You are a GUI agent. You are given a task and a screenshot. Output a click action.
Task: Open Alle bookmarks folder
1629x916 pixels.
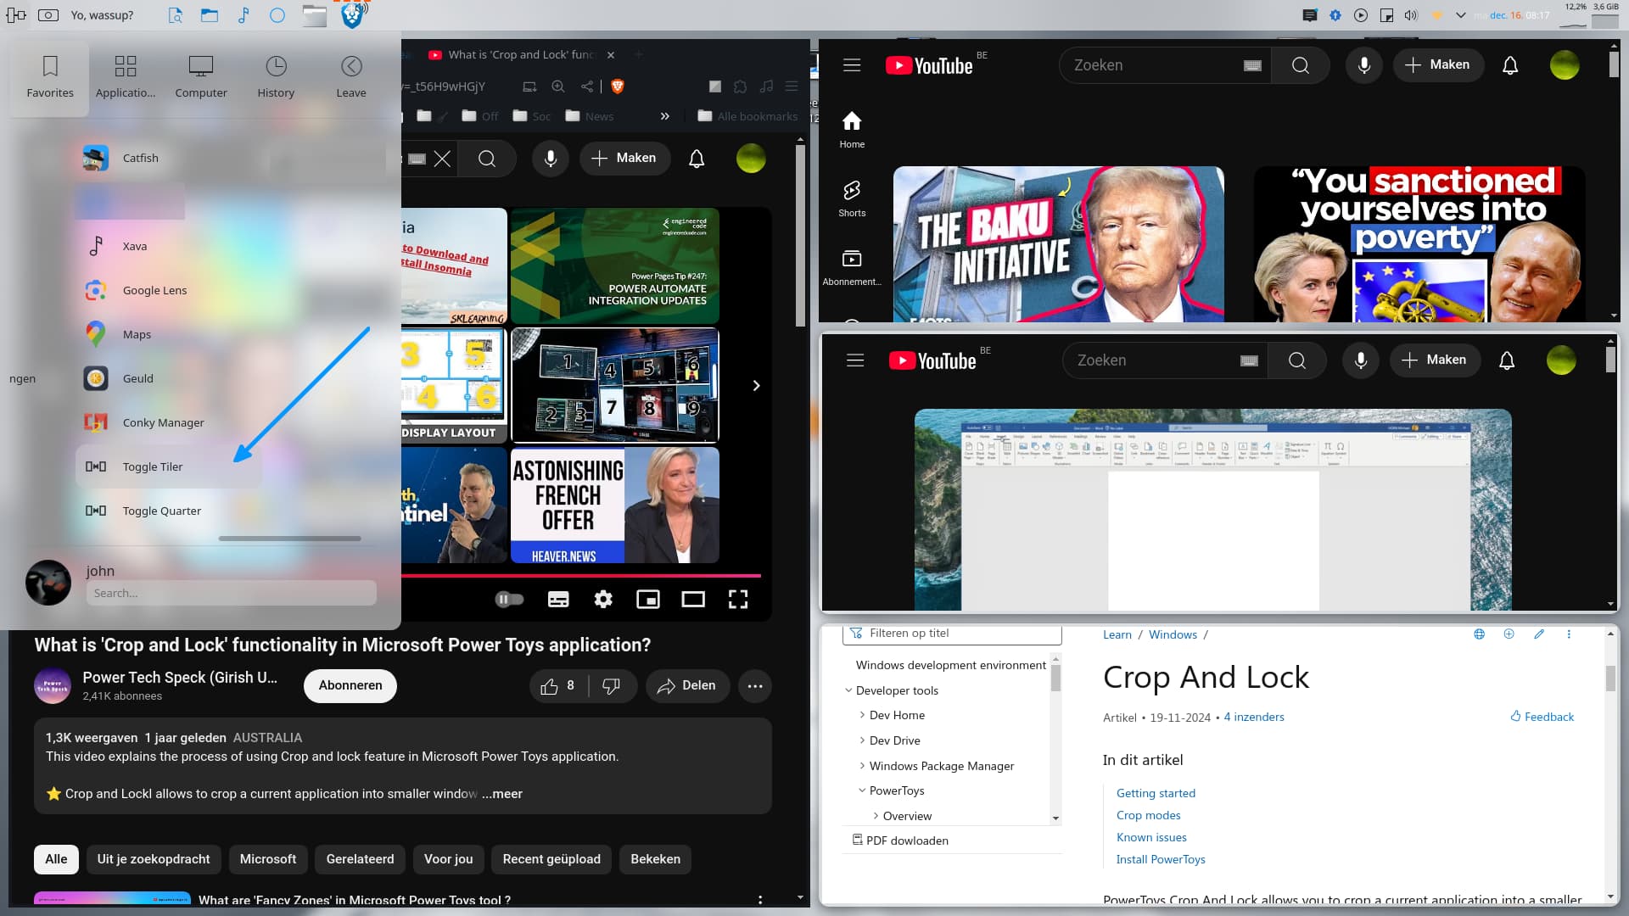(x=747, y=116)
